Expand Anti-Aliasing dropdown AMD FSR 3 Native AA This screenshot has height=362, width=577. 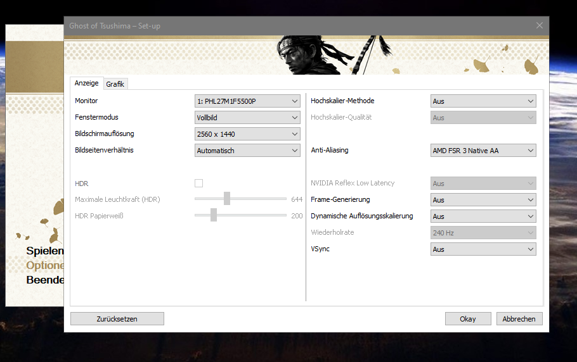(x=483, y=151)
